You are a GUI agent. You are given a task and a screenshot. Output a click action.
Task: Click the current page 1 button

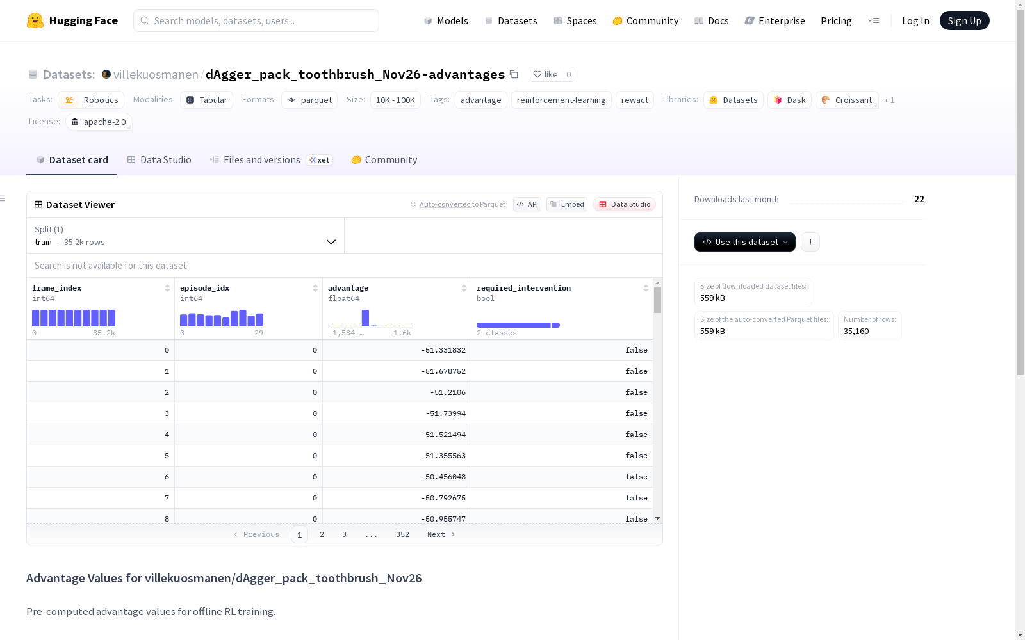[299, 534]
